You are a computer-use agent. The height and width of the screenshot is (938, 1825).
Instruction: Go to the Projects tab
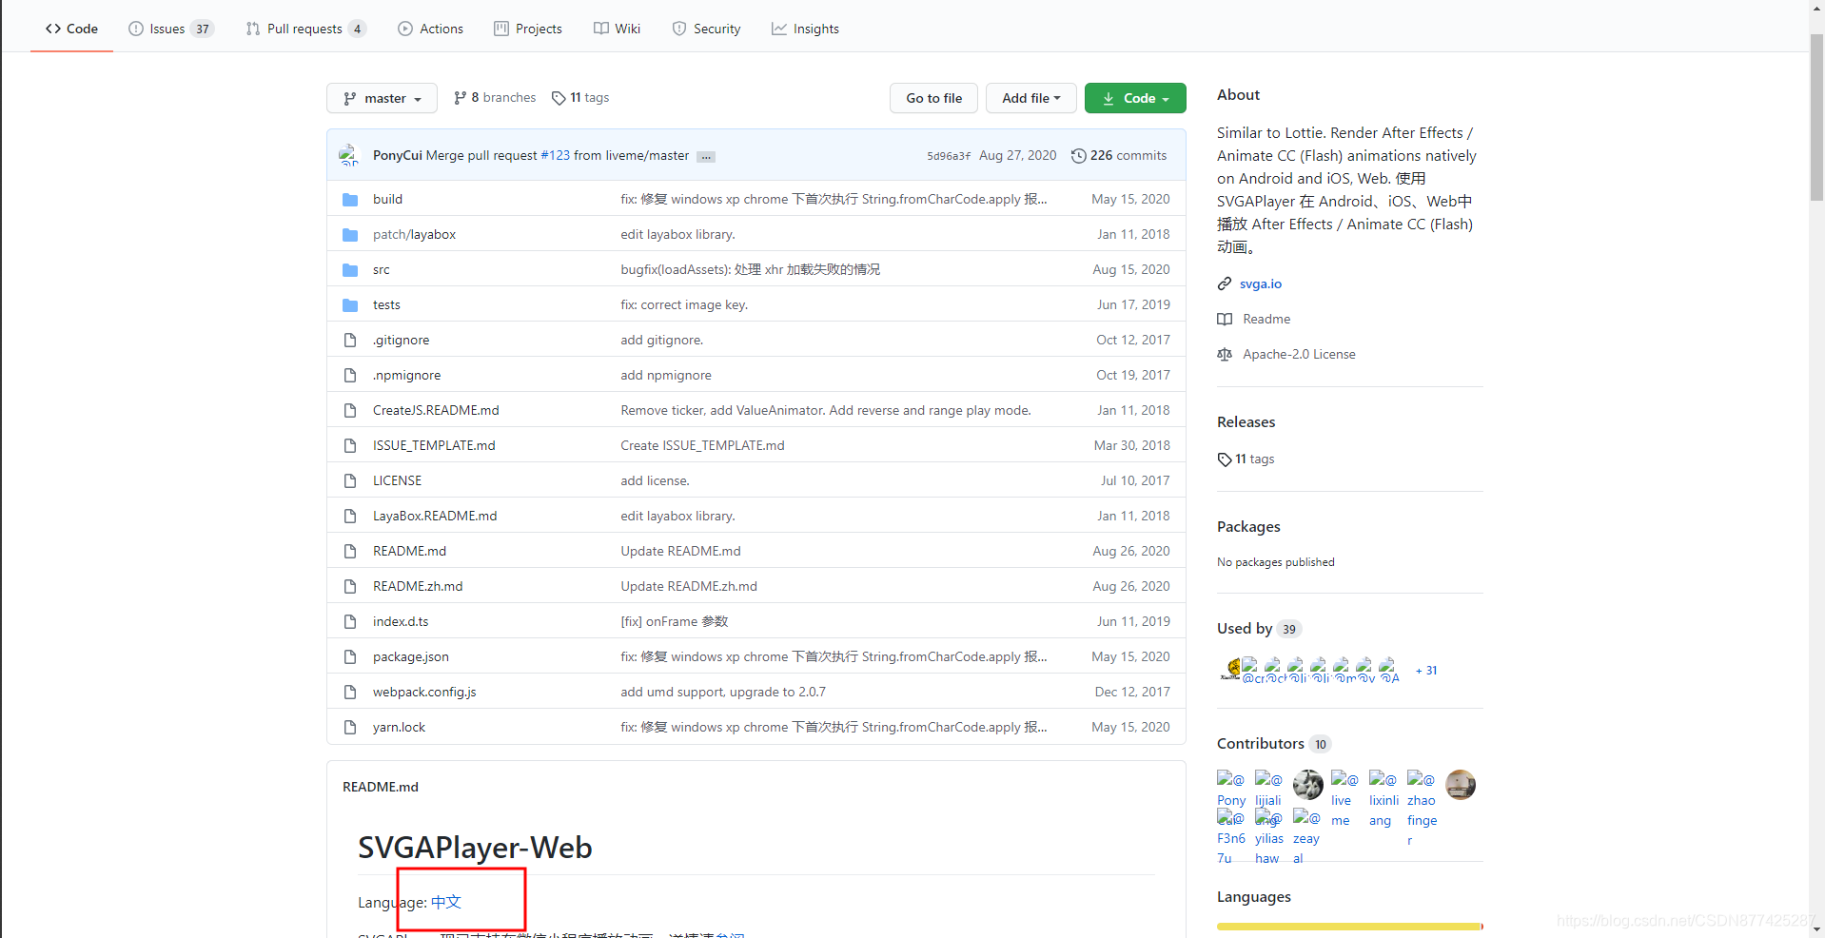coord(528,29)
